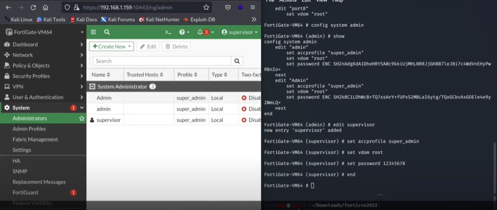Open the CLI console icon in header
Image resolution: width=497 pixels, height=210 pixels.
pyautogui.click(x=168, y=32)
